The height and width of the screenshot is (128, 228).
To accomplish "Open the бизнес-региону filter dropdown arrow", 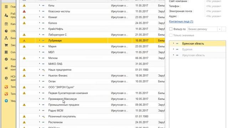I will [219, 29].
